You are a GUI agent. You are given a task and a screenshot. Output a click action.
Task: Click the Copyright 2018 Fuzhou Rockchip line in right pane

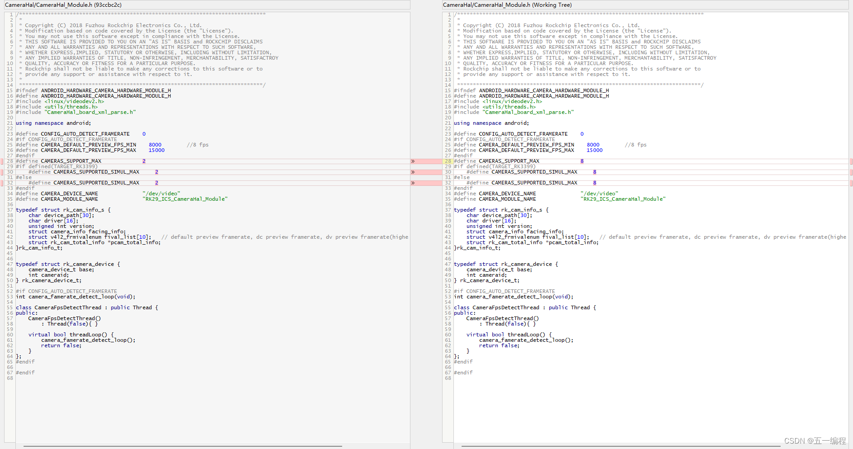549,26
